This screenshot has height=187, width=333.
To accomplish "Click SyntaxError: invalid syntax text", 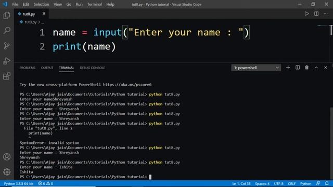I will 49,143.
